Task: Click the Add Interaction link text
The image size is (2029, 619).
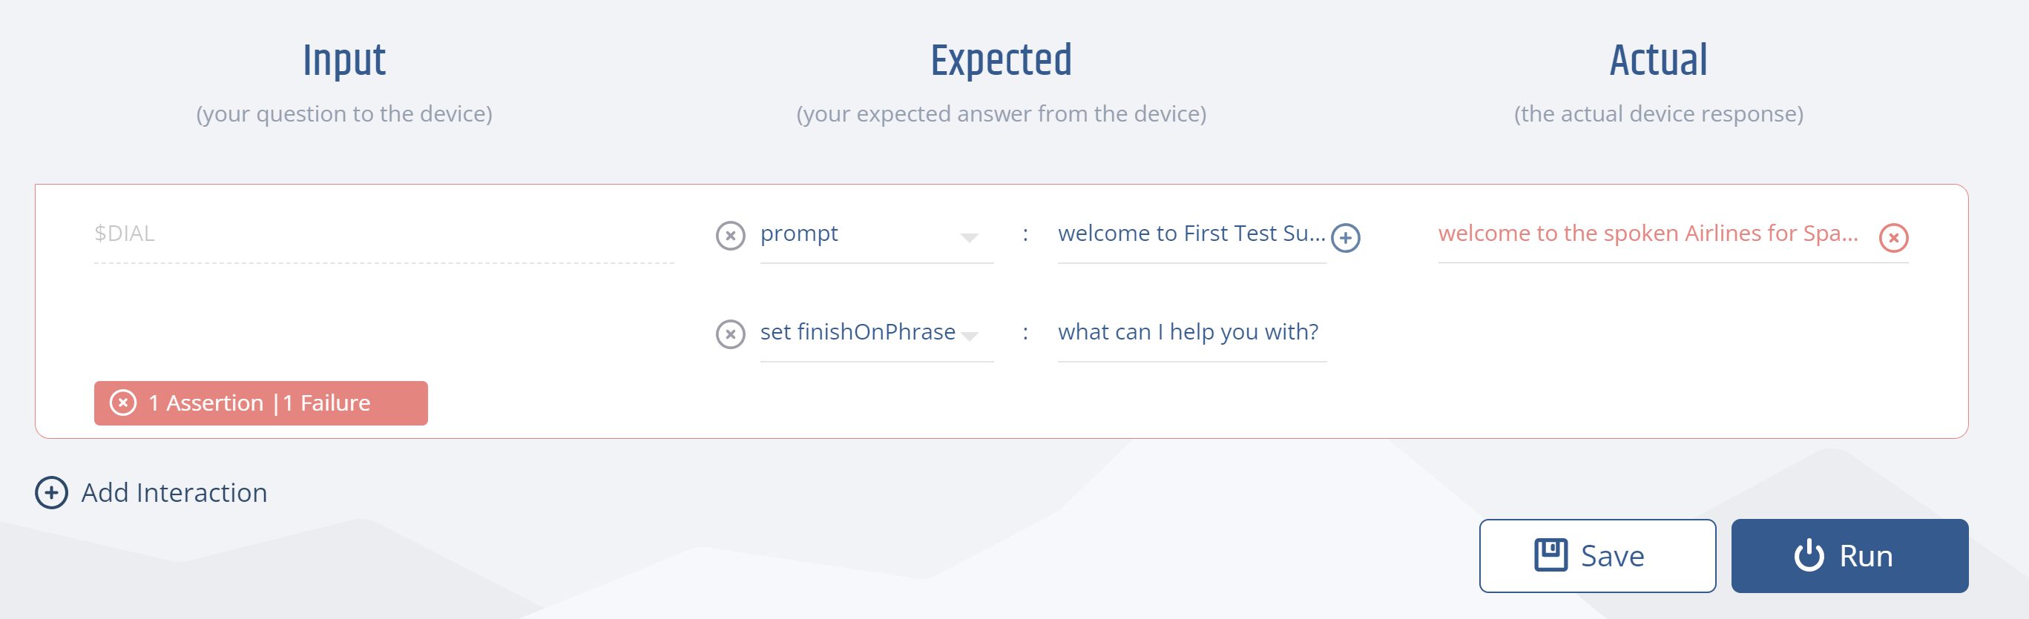Action: tap(174, 492)
